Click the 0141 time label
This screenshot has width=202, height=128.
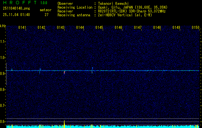(x=22, y=28)
